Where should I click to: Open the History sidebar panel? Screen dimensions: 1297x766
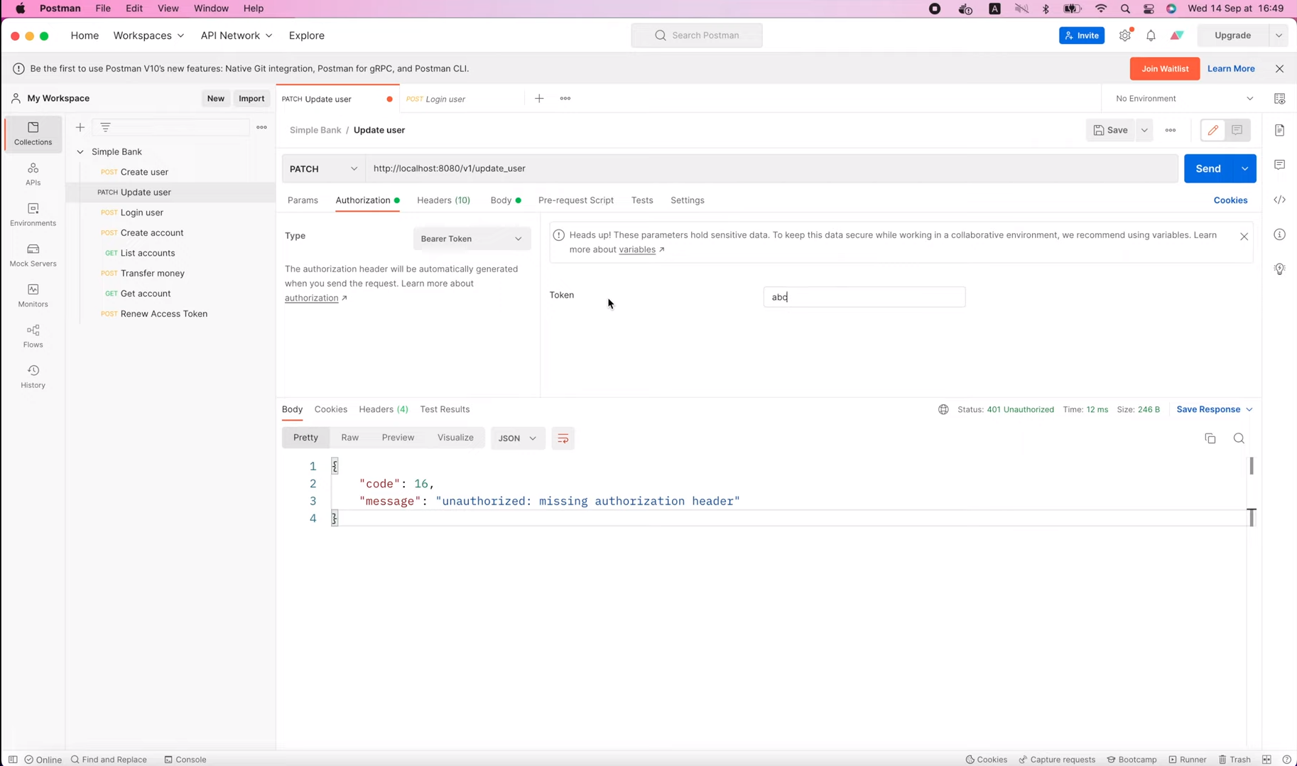(33, 377)
